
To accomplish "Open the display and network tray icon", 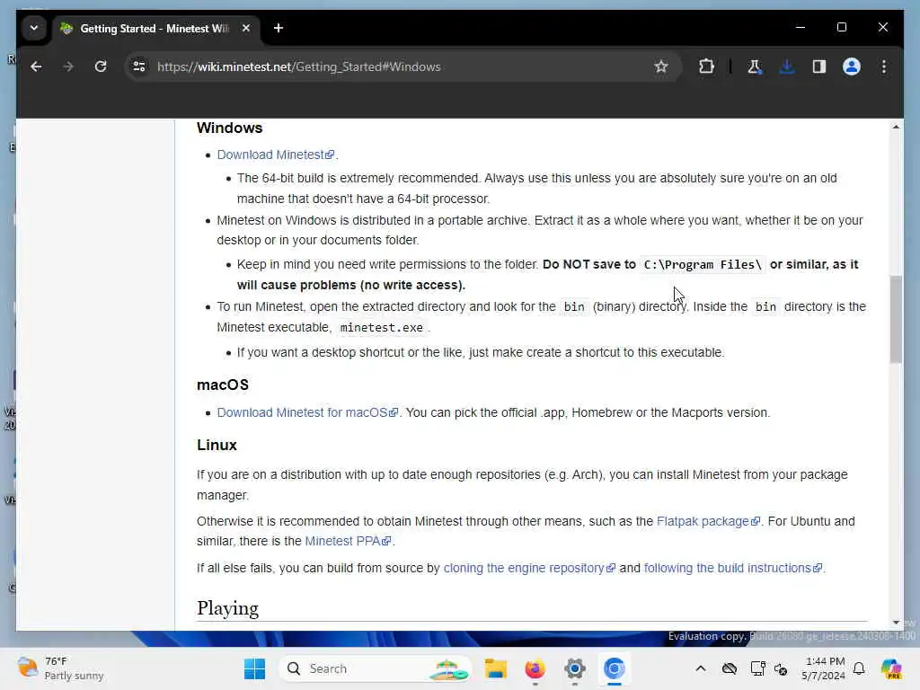I will (757, 668).
